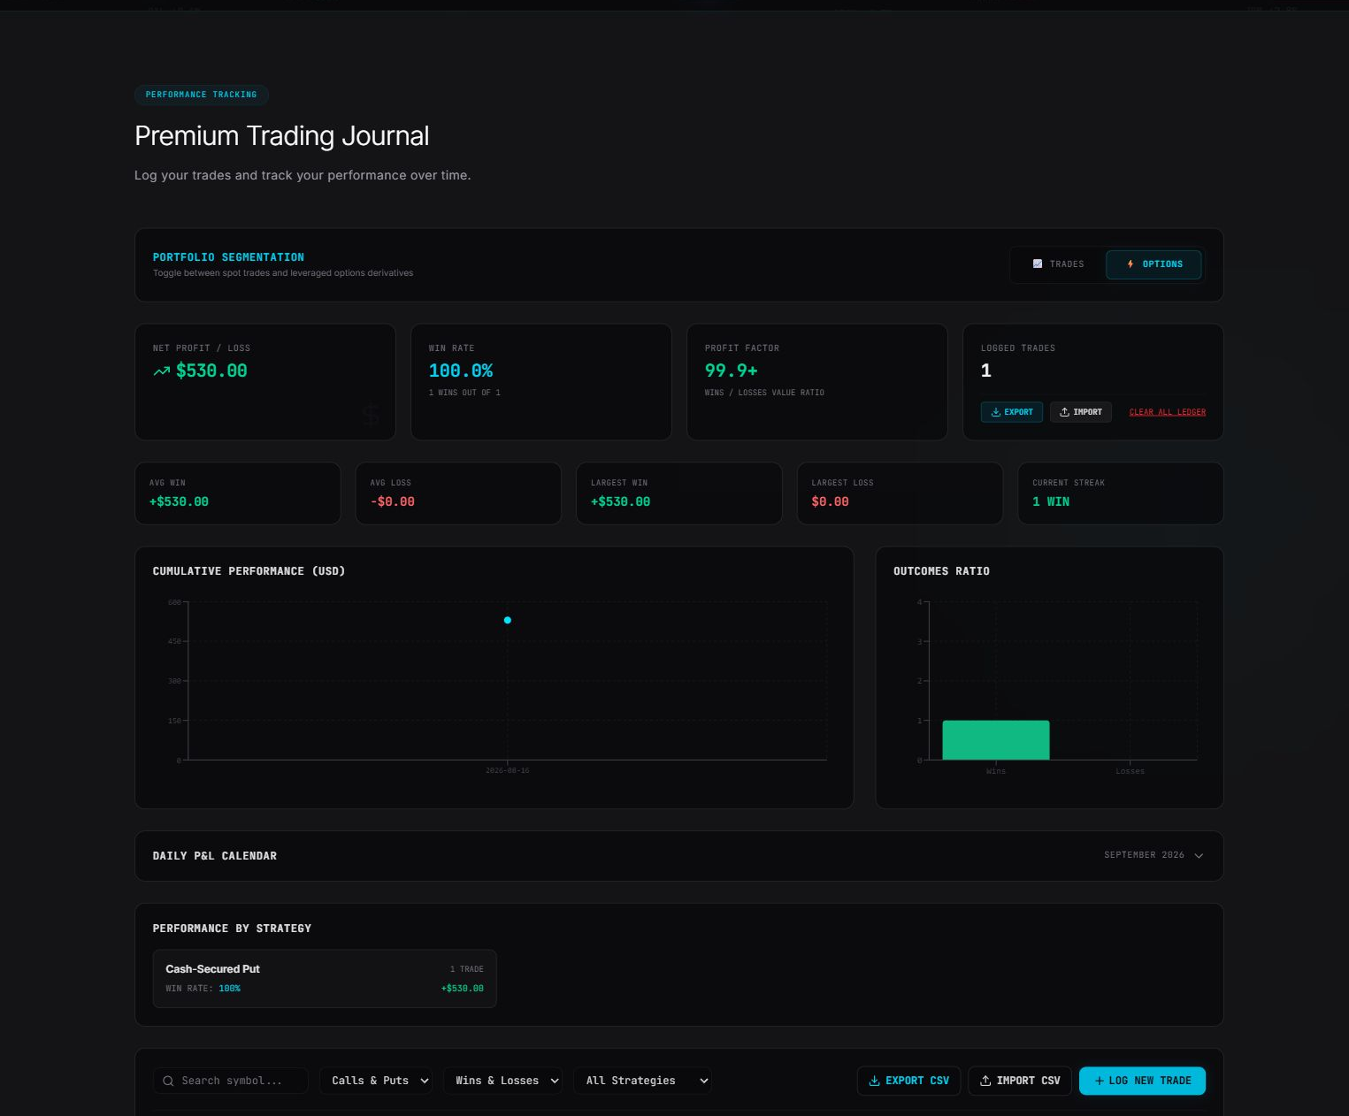
Task: Click the 99.9+ profit factor value
Action: click(x=732, y=371)
